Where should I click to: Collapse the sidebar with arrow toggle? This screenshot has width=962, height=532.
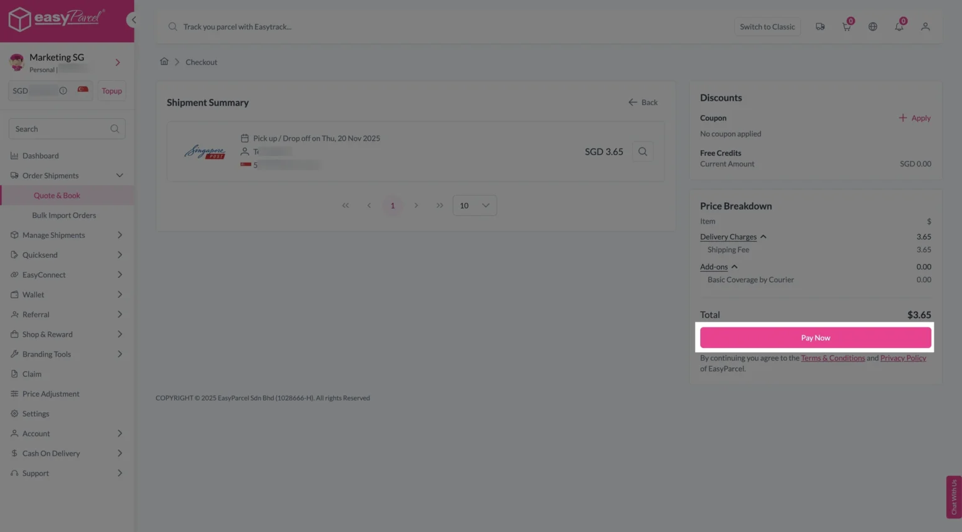pos(133,20)
